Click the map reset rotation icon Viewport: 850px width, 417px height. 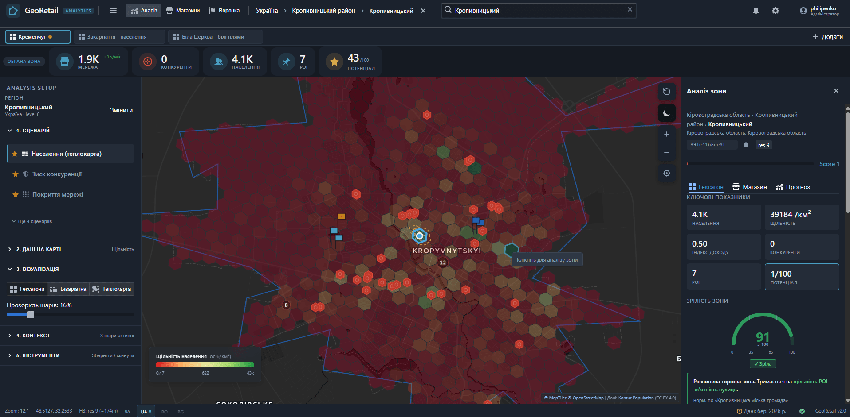[666, 92]
